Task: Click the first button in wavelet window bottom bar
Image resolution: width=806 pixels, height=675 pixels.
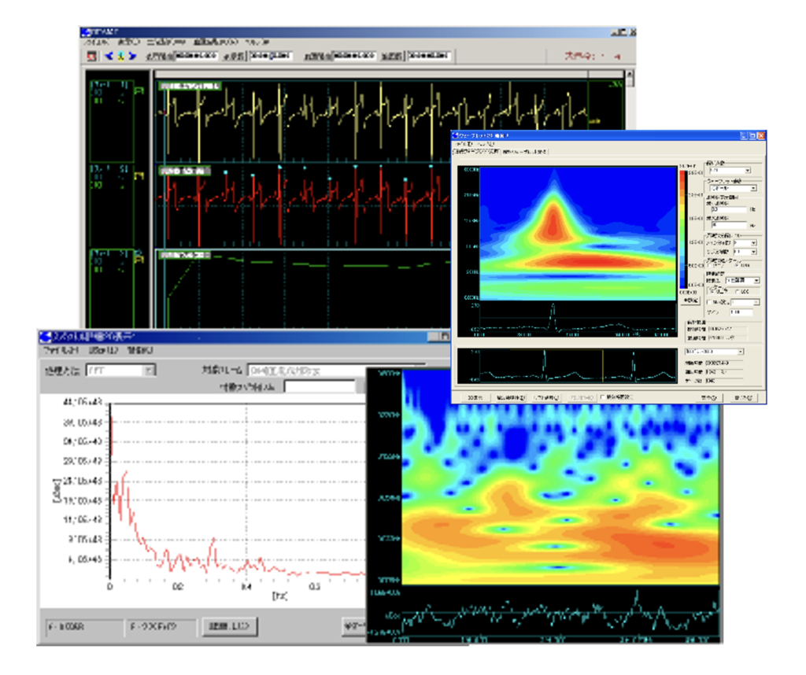Action: click(475, 397)
